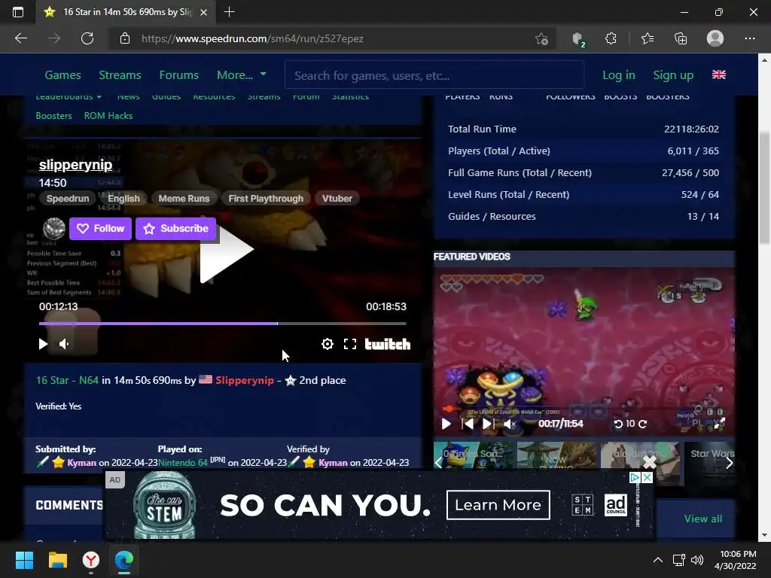Open the N64 platform link
771x578 pixels.
pos(89,380)
